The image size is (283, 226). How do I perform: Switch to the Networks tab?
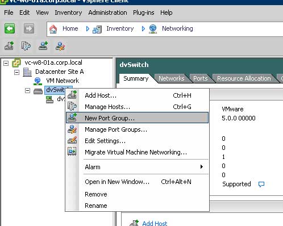tap(172, 78)
